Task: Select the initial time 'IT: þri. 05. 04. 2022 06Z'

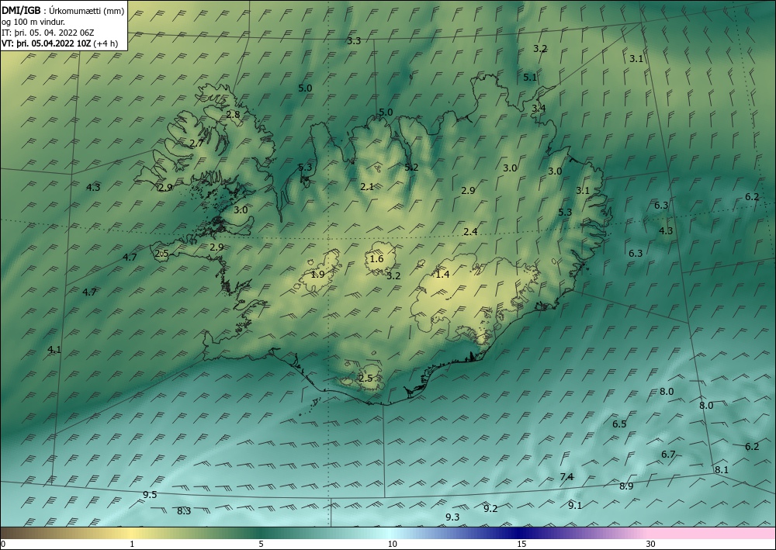Action: click(48, 33)
